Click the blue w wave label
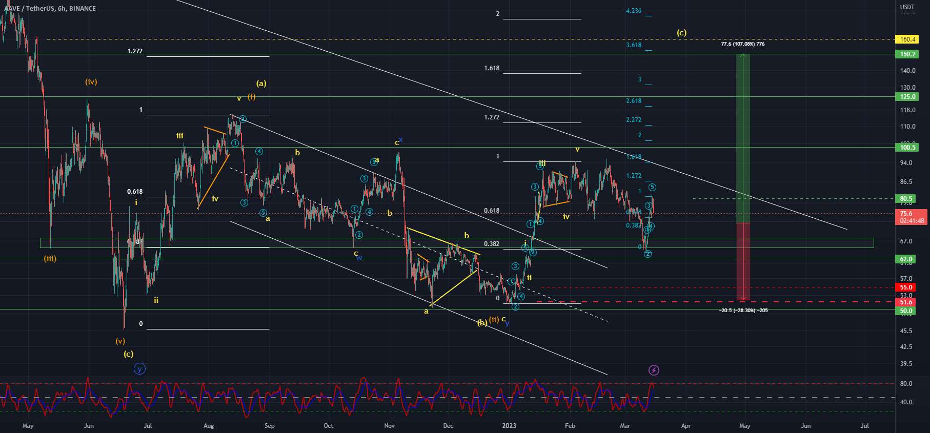930x433 pixels. tap(359, 258)
